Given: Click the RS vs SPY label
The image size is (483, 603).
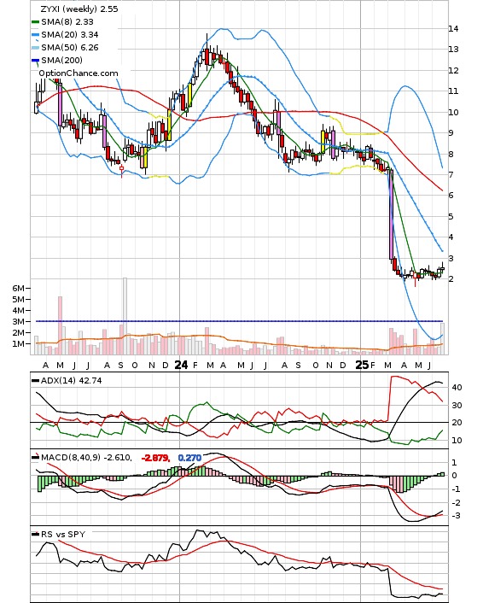Looking at the screenshot, I should pos(63,534).
